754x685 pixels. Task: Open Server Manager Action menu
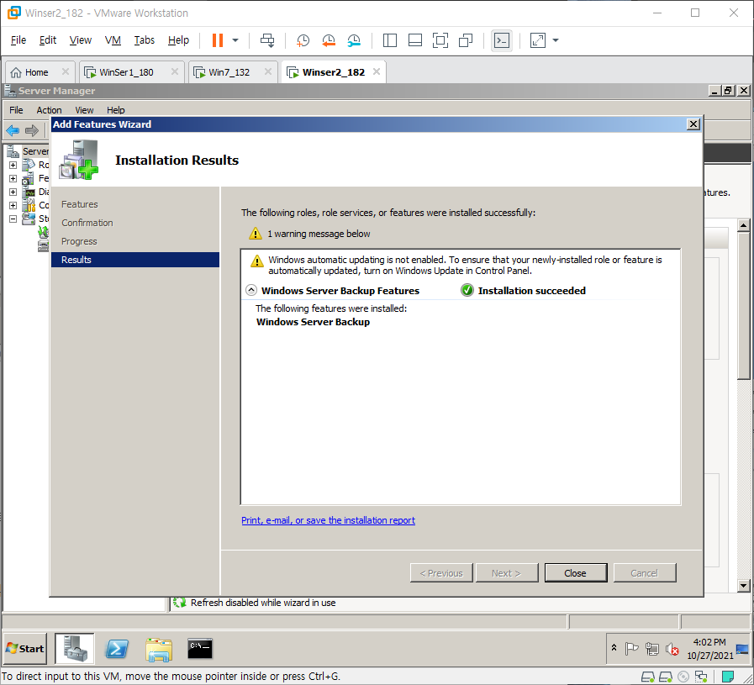point(49,110)
